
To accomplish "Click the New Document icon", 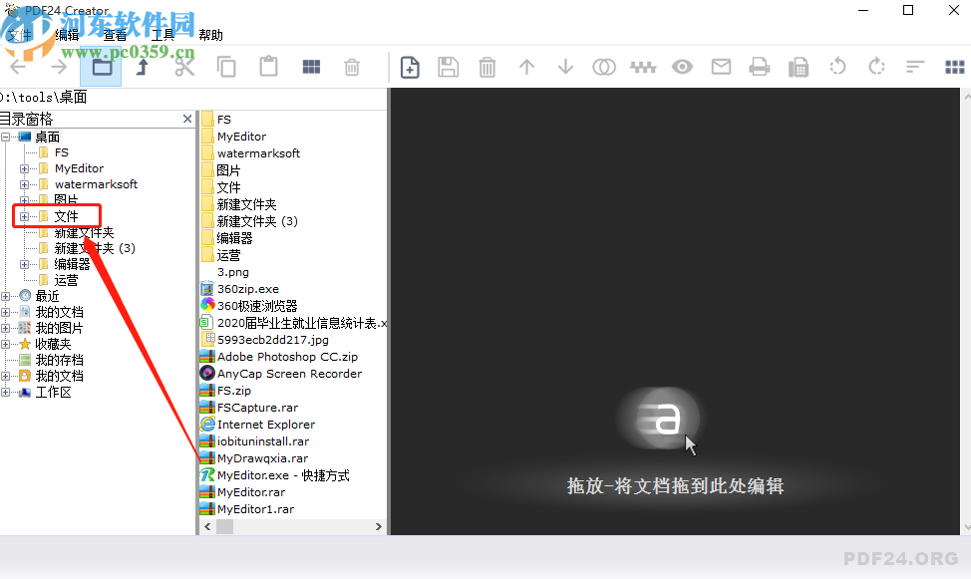I will click(x=409, y=67).
